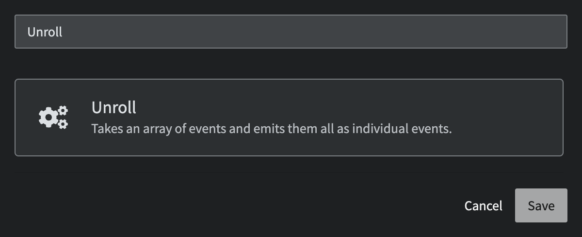
Task: Click the 'Unroll' text typed in search field
Action: tap(45, 32)
